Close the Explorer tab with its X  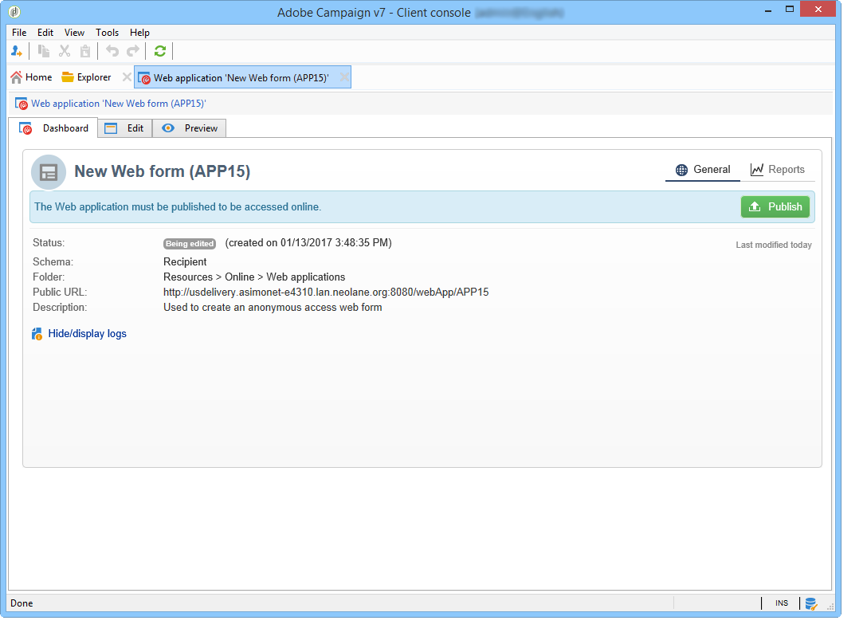click(x=127, y=77)
